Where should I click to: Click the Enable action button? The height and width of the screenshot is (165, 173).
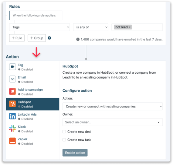[75, 152]
